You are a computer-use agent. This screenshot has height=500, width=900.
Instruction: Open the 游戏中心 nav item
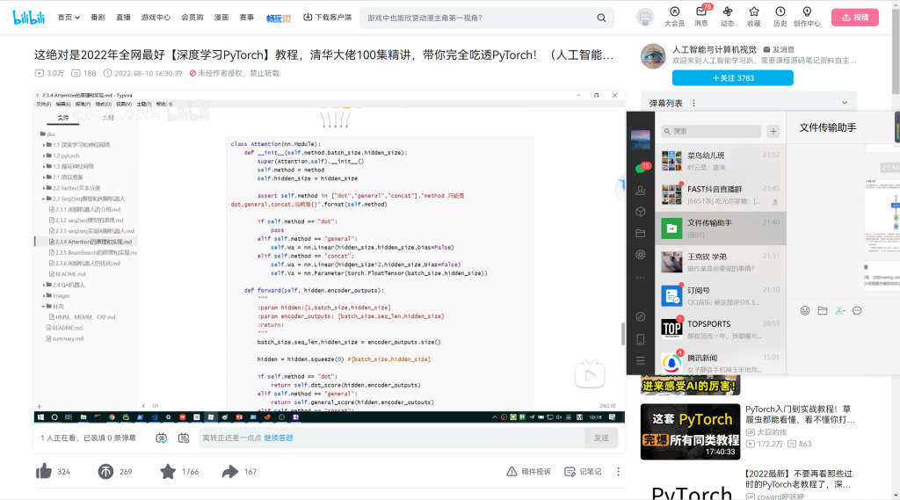(156, 18)
